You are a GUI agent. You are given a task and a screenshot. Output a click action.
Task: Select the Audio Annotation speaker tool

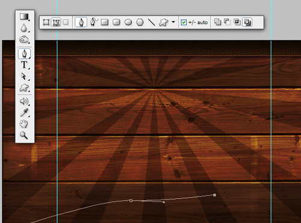pyautogui.click(x=24, y=101)
